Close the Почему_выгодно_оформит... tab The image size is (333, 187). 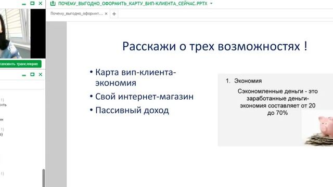[106, 14]
